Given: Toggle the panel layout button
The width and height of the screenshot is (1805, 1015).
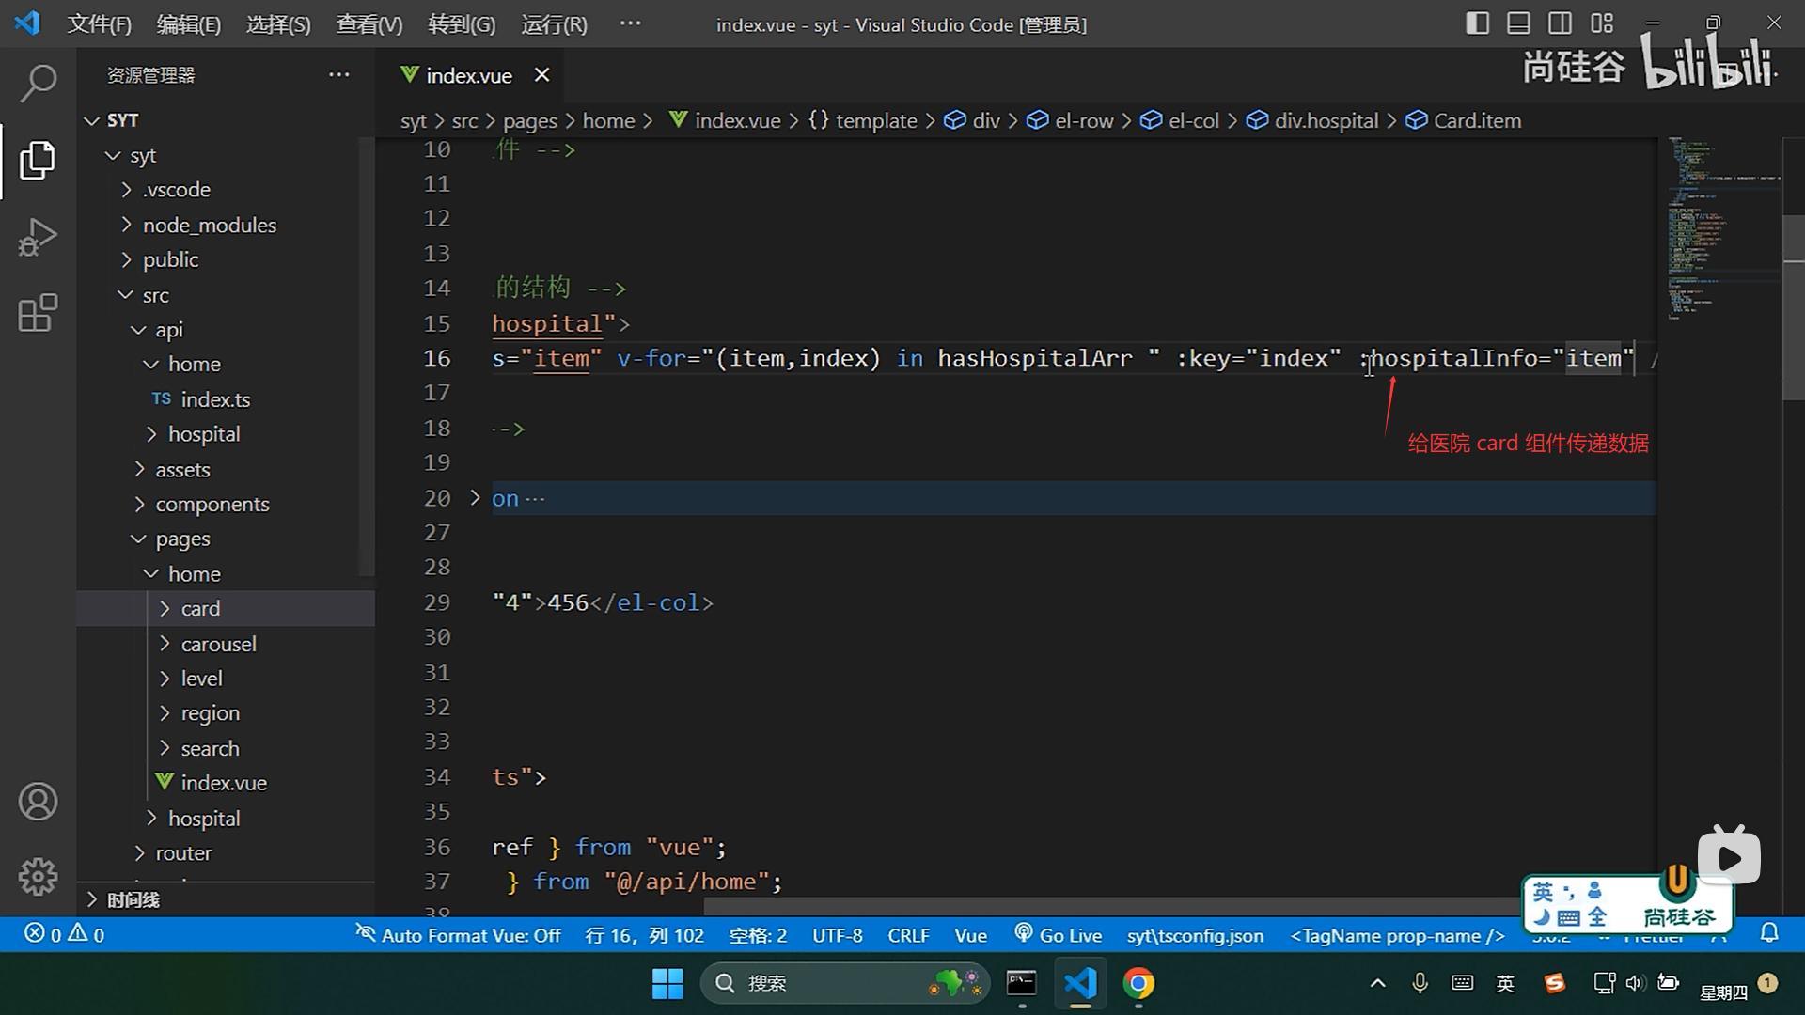Looking at the screenshot, I should click(1518, 23).
